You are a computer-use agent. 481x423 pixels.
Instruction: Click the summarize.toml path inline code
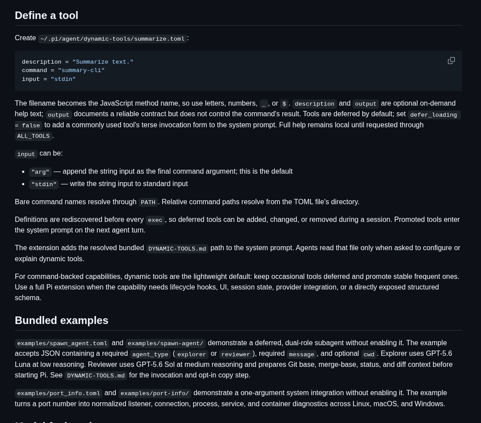112,39
